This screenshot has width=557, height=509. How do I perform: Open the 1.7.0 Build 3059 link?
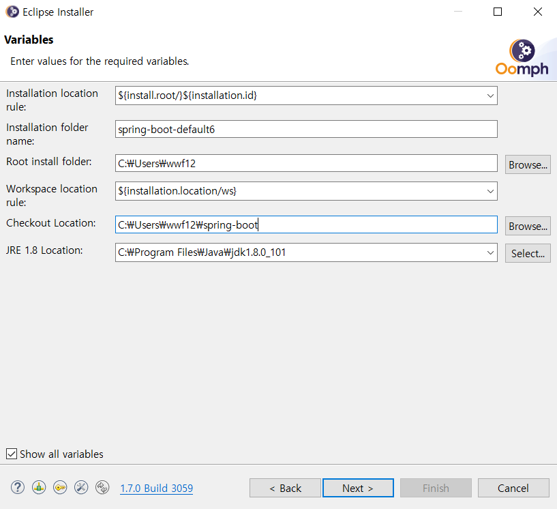[156, 488]
